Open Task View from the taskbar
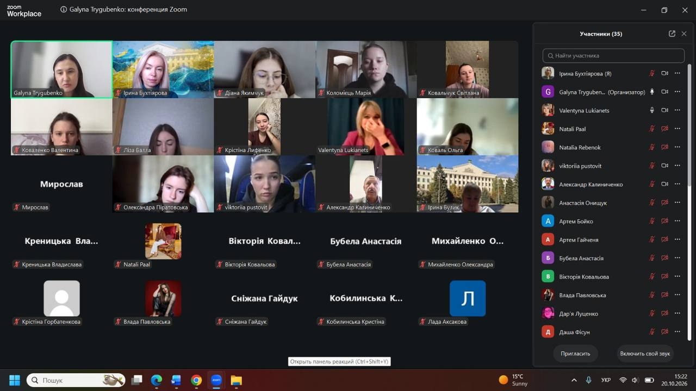 click(136, 380)
